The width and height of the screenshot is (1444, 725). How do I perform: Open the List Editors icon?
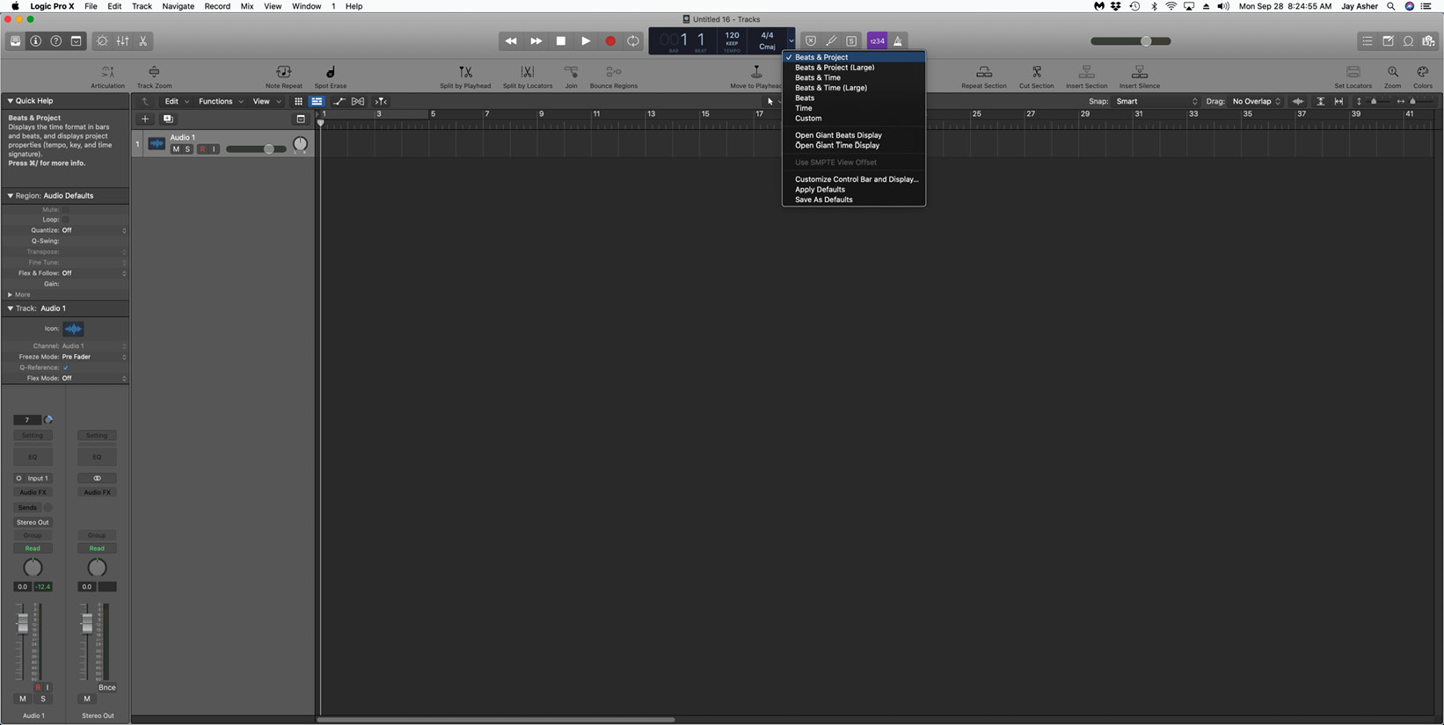click(1367, 41)
